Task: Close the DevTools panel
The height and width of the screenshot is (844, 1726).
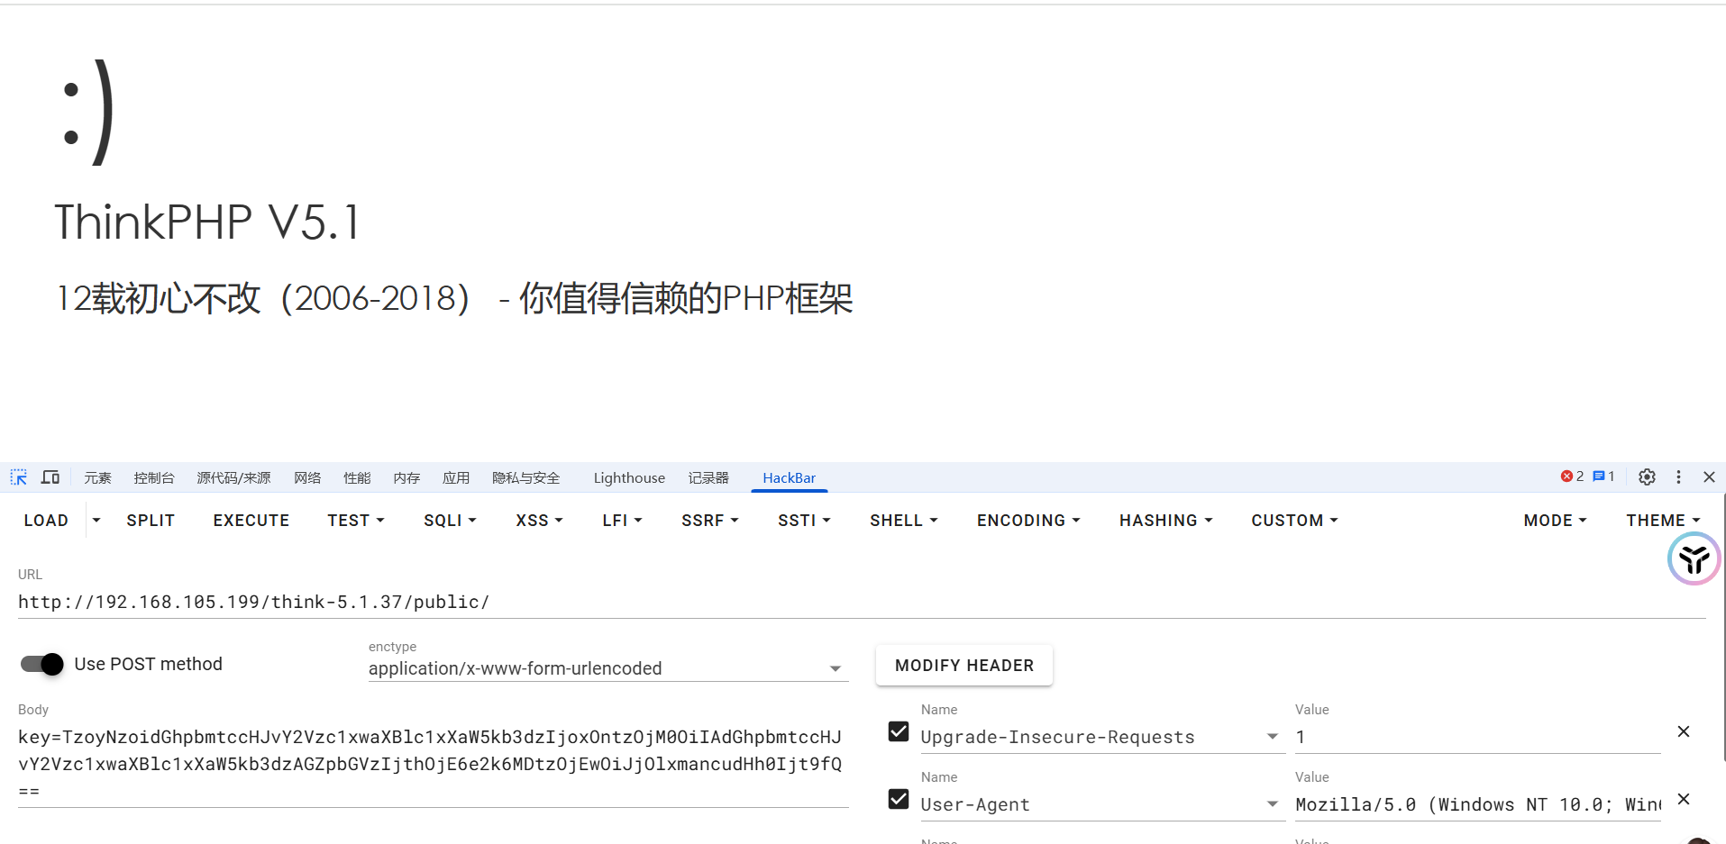Action: pos(1709,477)
